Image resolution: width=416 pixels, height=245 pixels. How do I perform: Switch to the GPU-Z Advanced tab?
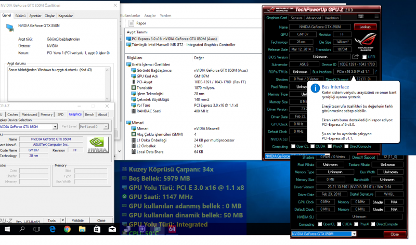coord(314,18)
